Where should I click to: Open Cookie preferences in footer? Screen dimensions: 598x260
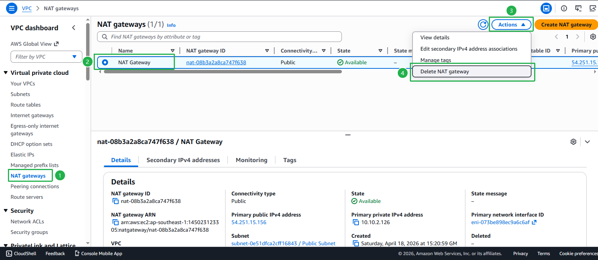tap(578, 254)
